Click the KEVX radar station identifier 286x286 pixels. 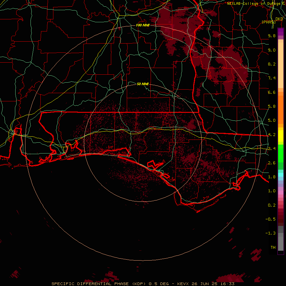point(183,284)
